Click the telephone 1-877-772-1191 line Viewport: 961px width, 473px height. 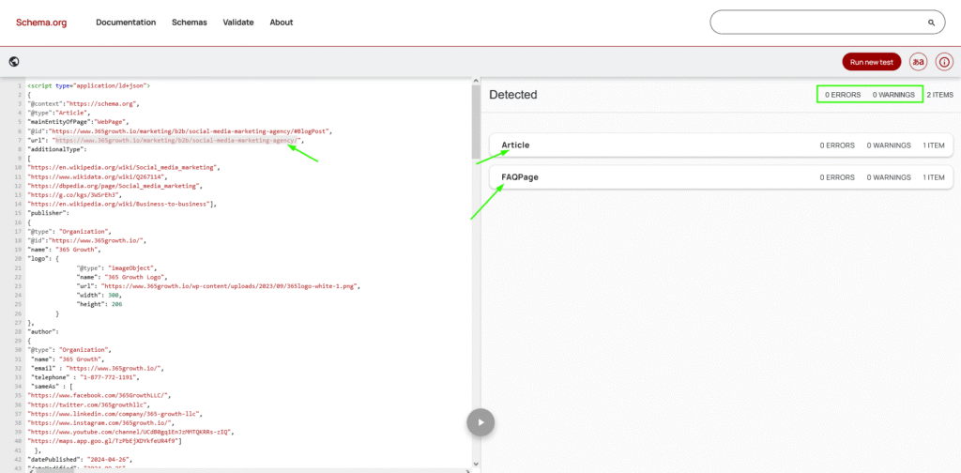(86, 377)
